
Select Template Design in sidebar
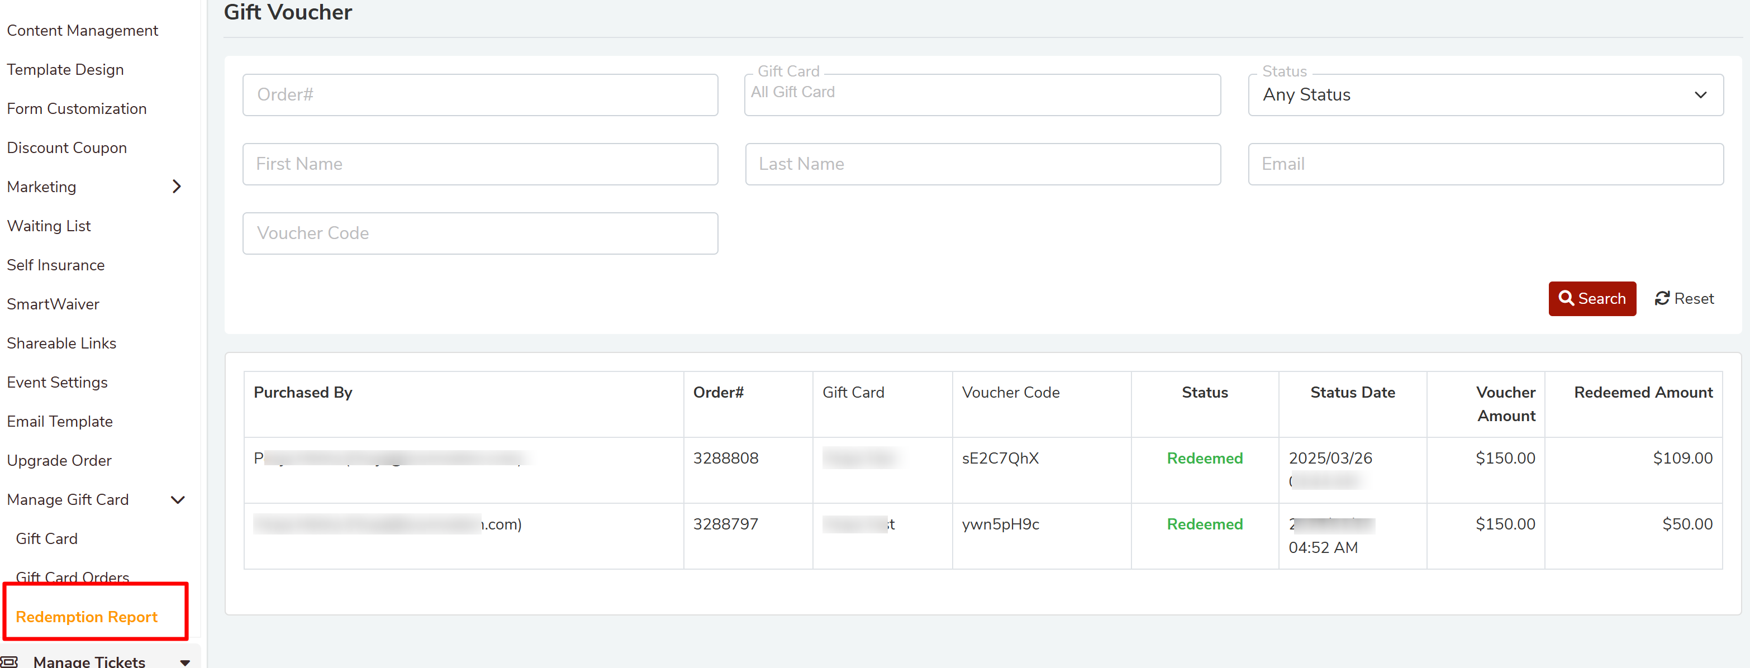pos(65,70)
